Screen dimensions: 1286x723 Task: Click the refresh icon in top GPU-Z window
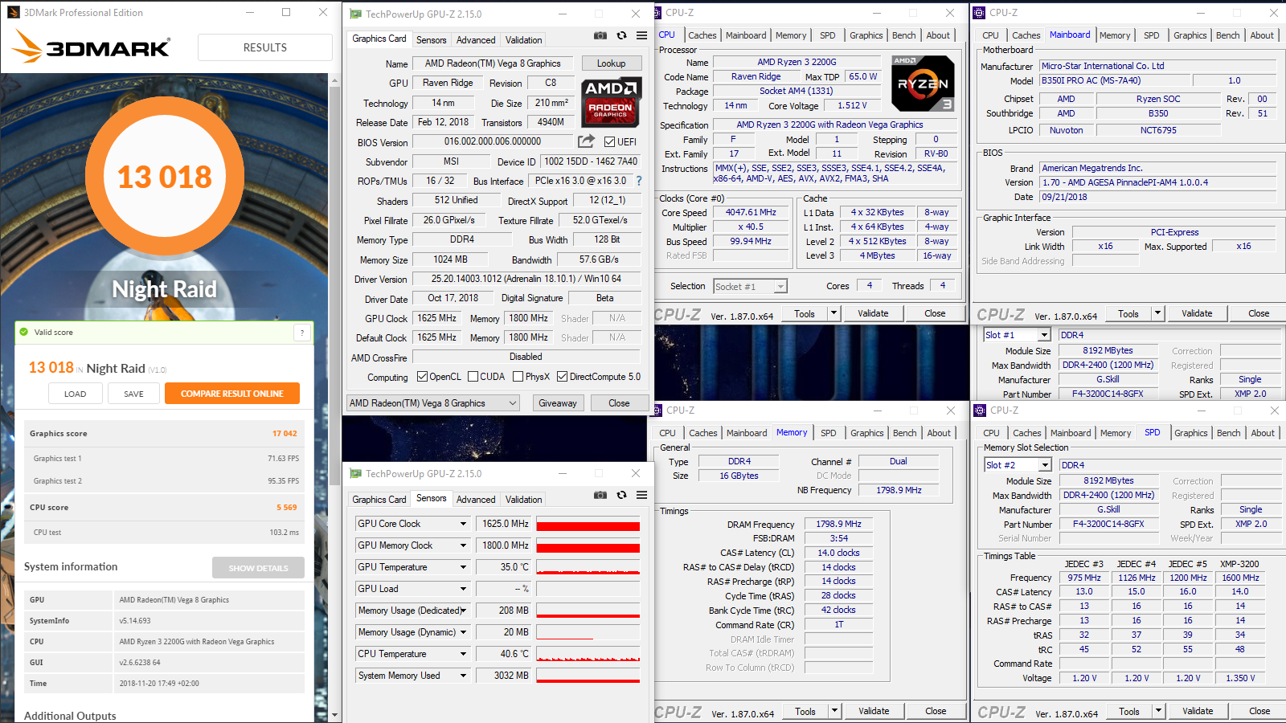tap(621, 35)
